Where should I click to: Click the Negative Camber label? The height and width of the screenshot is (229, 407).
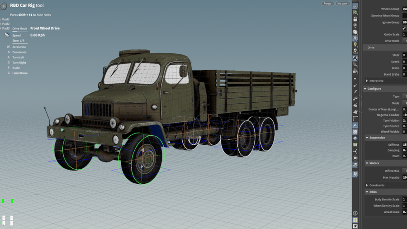[388, 115]
